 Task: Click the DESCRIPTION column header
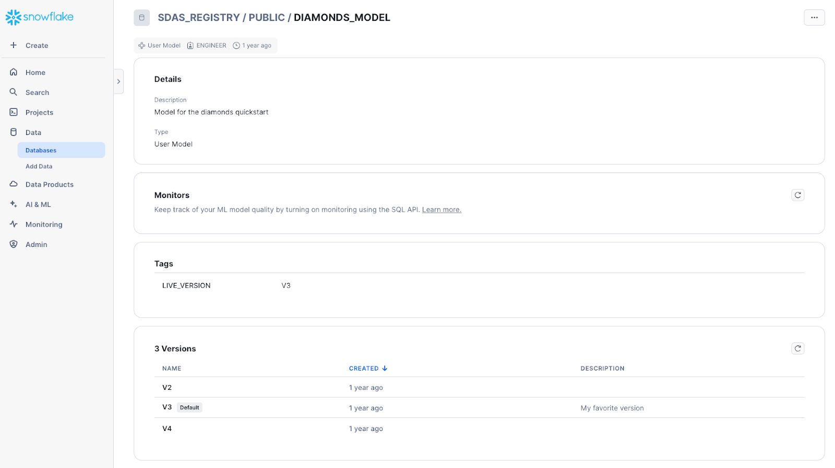(602, 368)
